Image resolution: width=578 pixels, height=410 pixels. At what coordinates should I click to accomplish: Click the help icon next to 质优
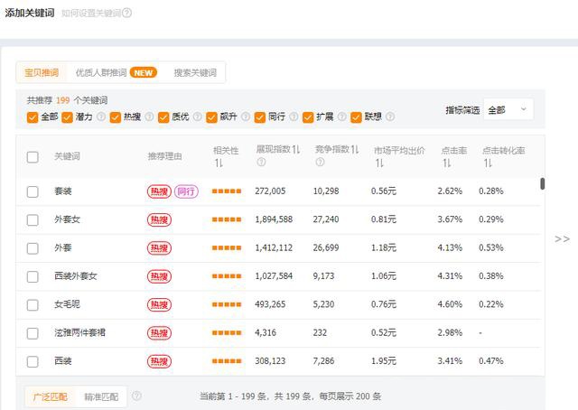click(x=198, y=116)
